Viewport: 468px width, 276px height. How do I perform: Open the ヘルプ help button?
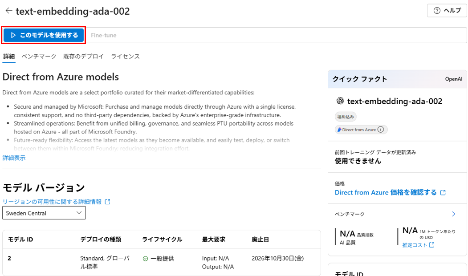point(447,10)
